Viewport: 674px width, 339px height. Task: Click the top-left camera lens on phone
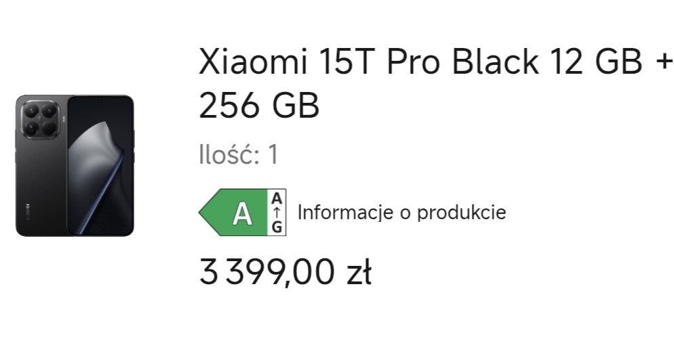coord(31,110)
